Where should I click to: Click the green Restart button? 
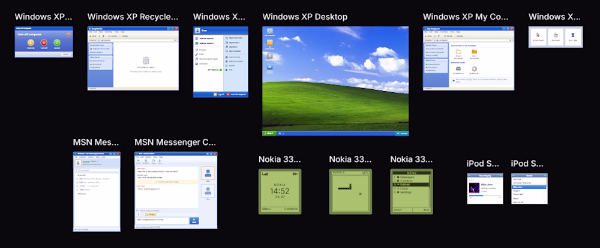(x=57, y=43)
